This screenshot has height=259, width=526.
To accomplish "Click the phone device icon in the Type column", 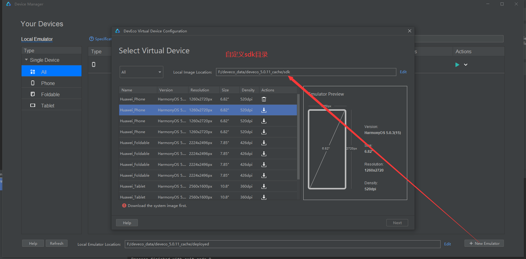I will click(x=94, y=64).
